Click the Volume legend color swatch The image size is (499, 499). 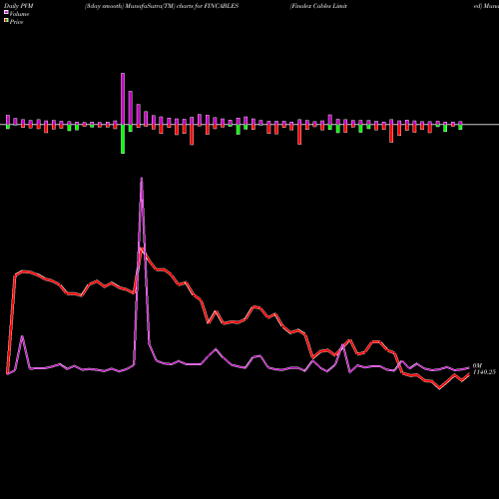(6, 12)
